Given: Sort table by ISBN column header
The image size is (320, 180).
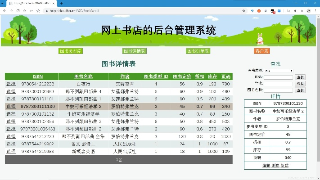Looking at the screenshot, I should (x=37, y=76).
